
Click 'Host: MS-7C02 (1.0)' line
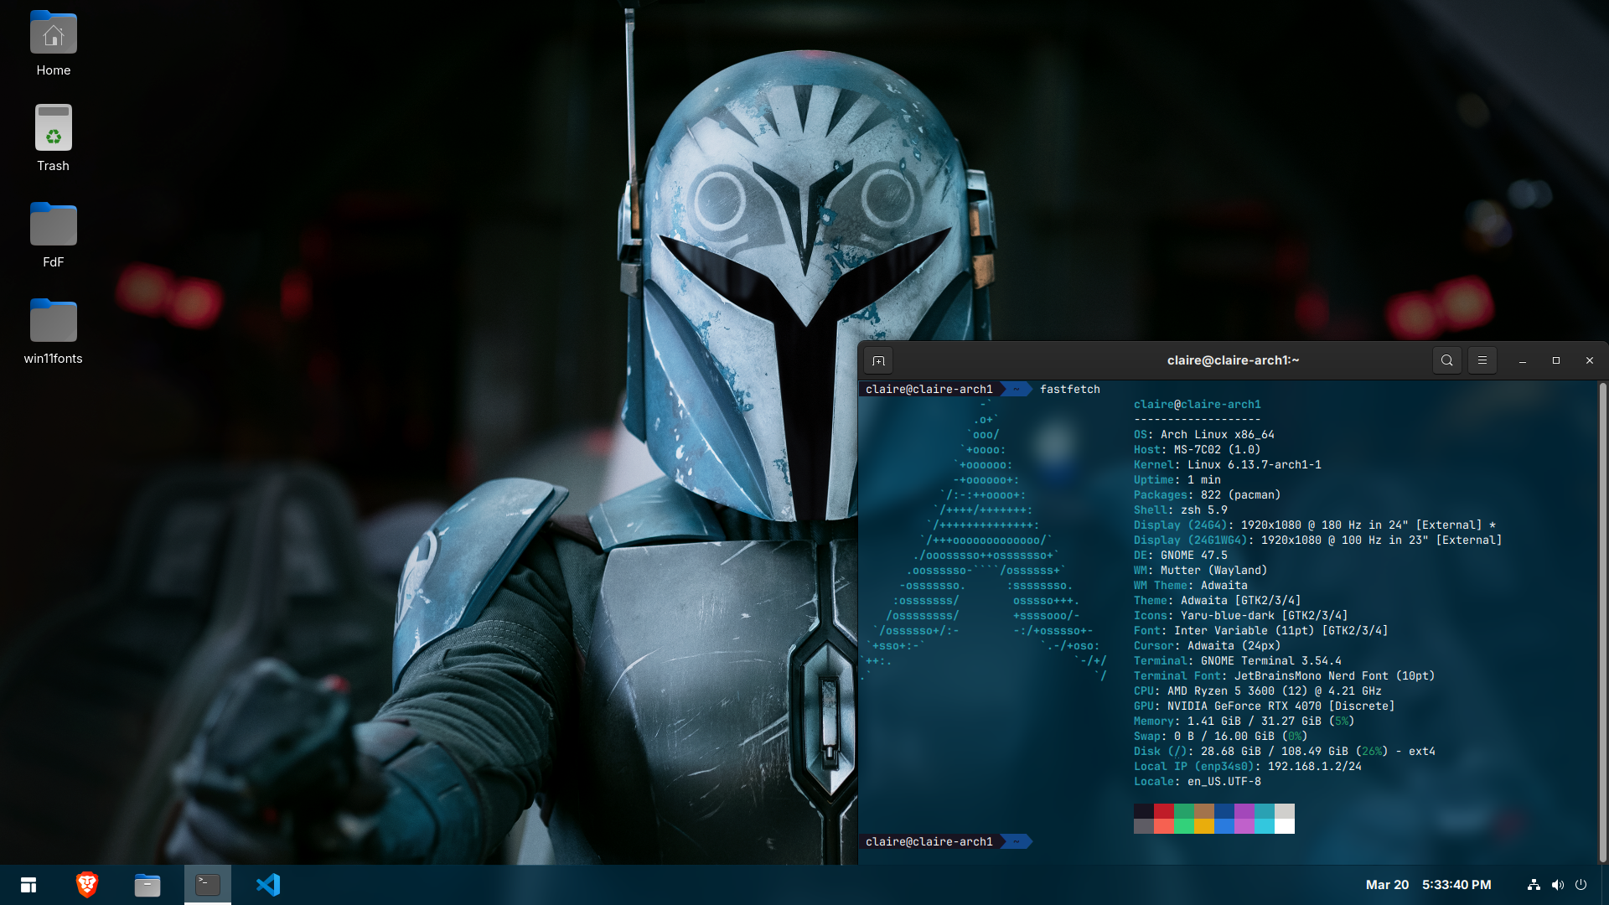tap(1198, 450)
